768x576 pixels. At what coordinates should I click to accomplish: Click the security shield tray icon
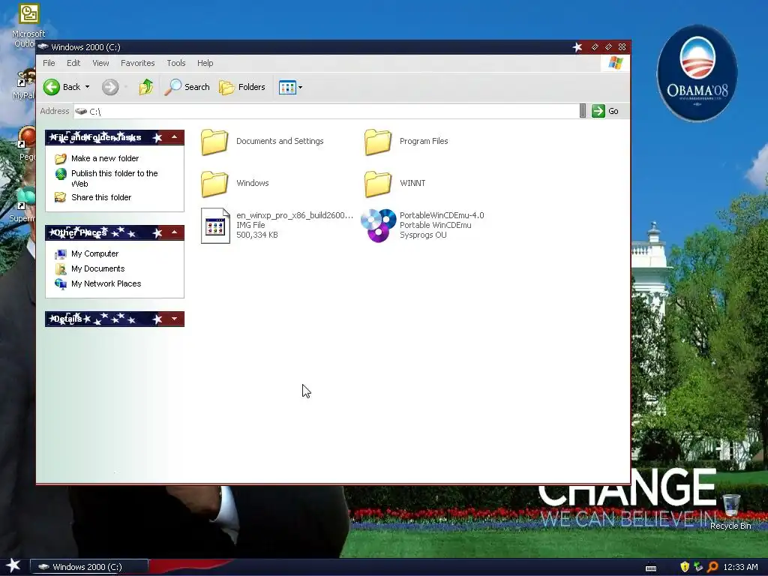[685, 567]
